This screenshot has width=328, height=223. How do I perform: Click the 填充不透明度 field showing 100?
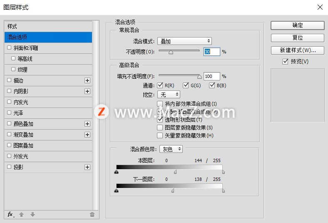pos(212,76)
